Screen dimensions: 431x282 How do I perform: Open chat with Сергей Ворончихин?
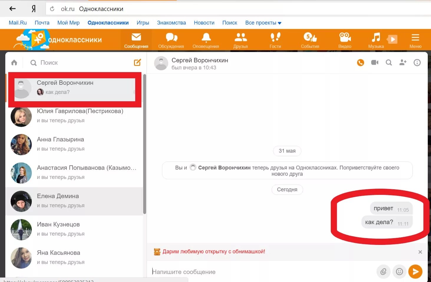point(75,87)
